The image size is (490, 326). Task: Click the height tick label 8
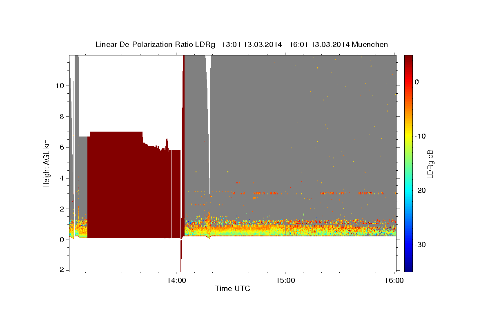coord(62,117)
